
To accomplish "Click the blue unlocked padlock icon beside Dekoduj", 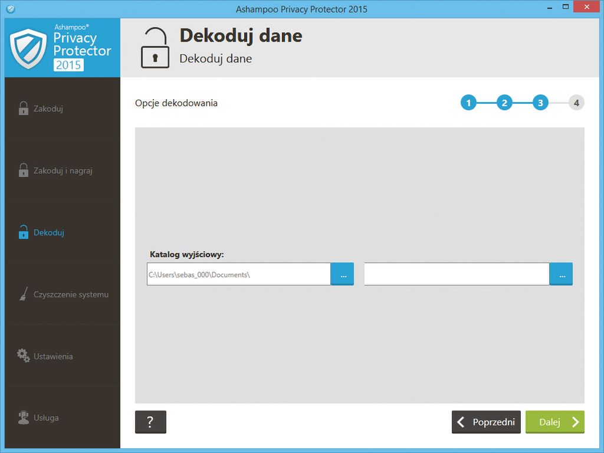I will tap(24, 232).
